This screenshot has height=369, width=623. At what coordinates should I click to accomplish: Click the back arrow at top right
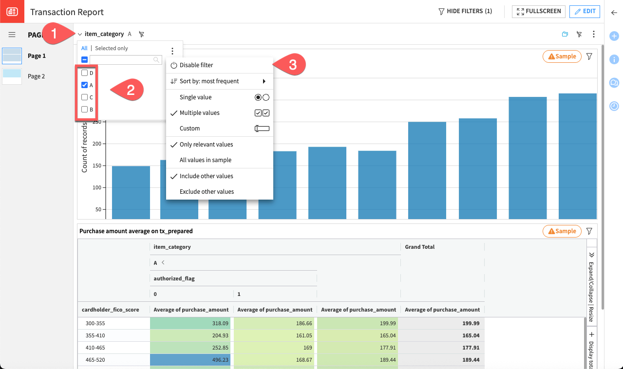[x=614, y=13]
